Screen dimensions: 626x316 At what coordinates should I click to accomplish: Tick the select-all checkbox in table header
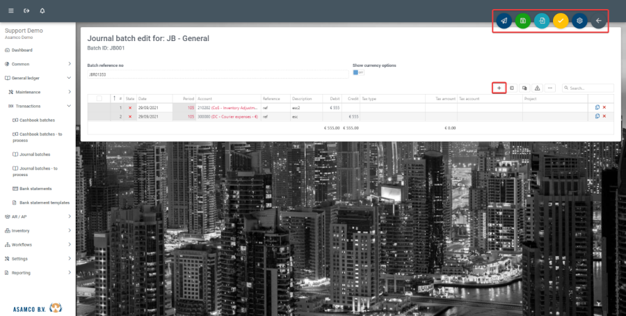[99, 99]
